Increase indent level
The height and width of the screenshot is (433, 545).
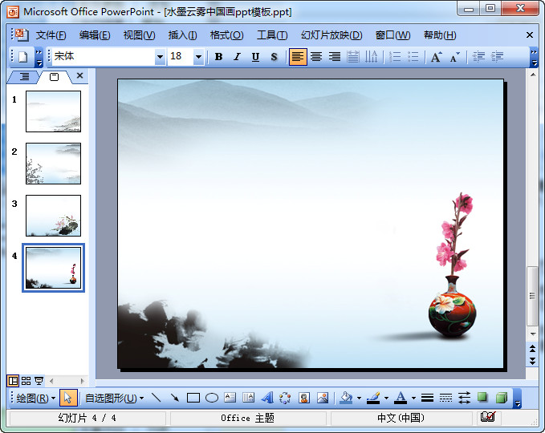tap(497, 57)
